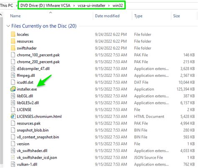Collapse the Files Currently on the Disc group
Screen dimensions: 198x168
coord(8,26)
